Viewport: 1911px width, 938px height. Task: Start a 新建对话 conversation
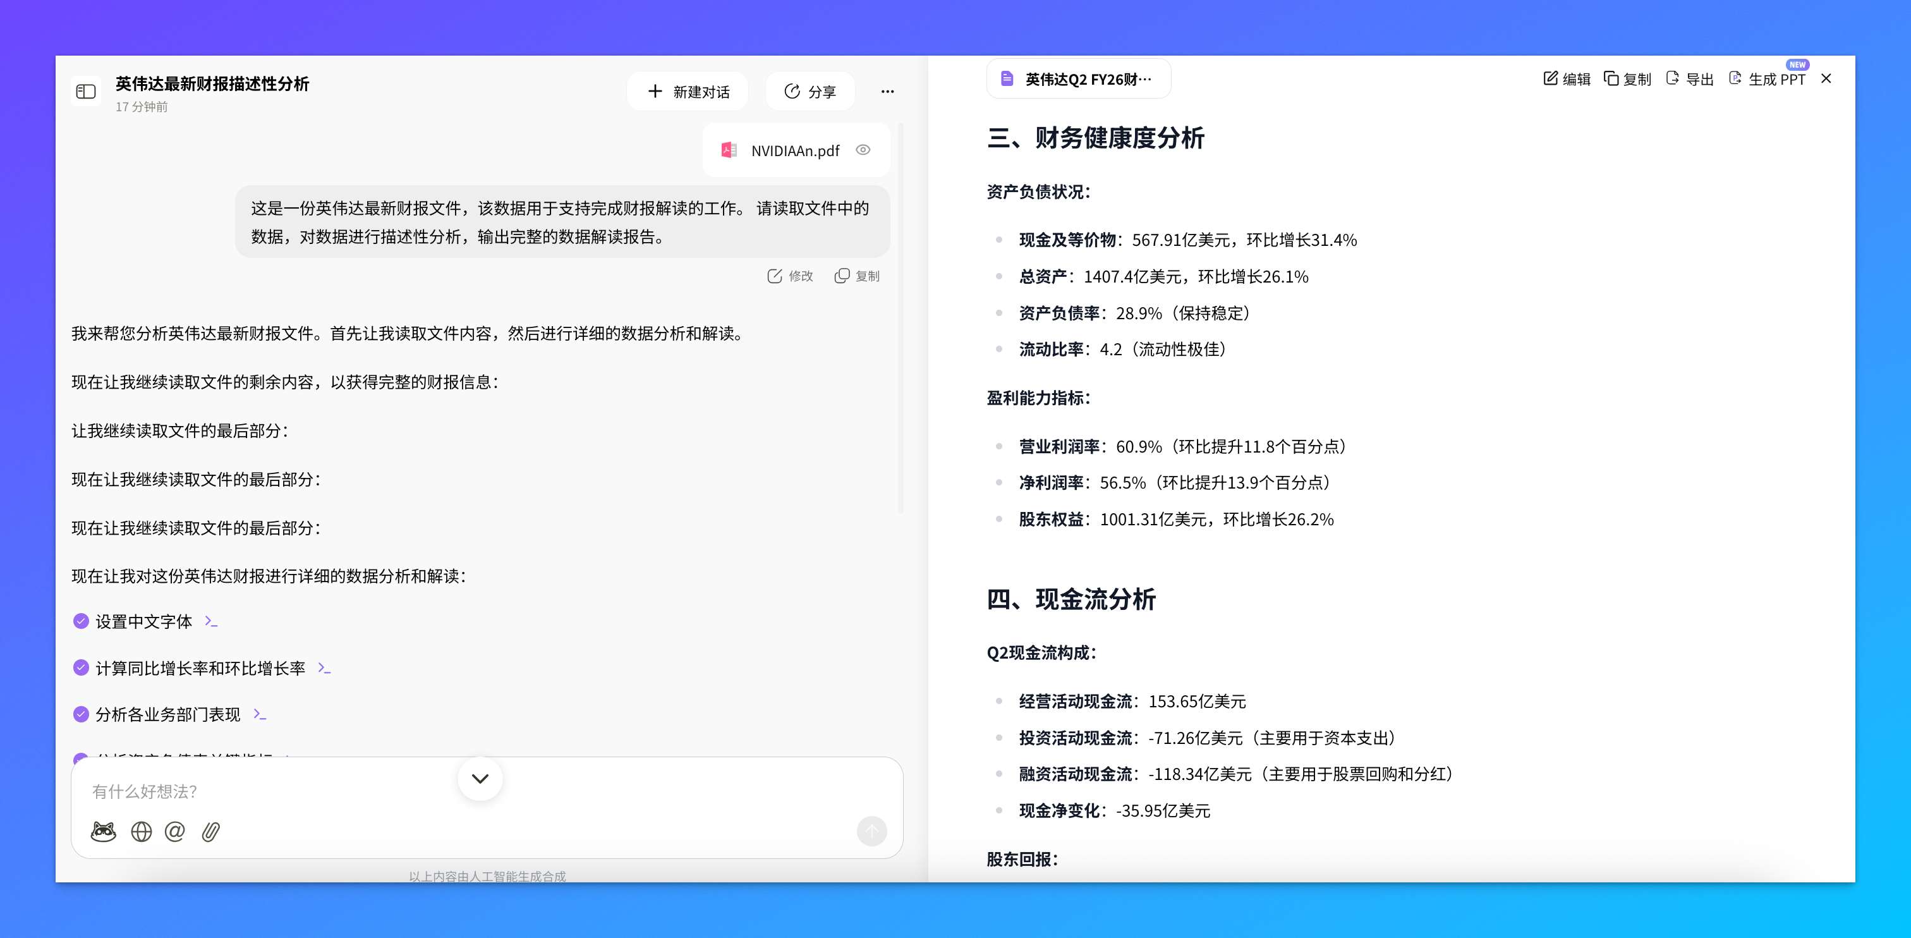(687, 90)
